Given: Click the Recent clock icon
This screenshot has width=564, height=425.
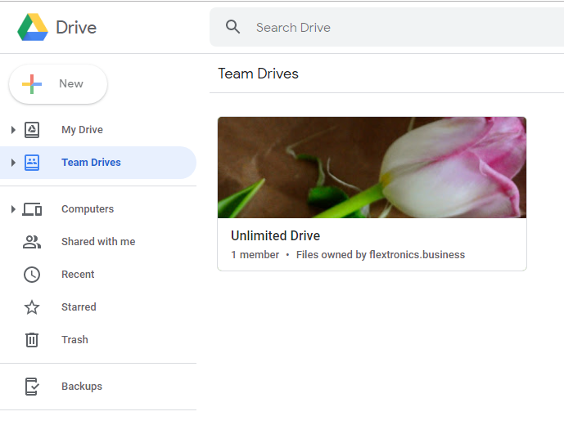Looking at the screenshot, I should (x=32, y=275).
